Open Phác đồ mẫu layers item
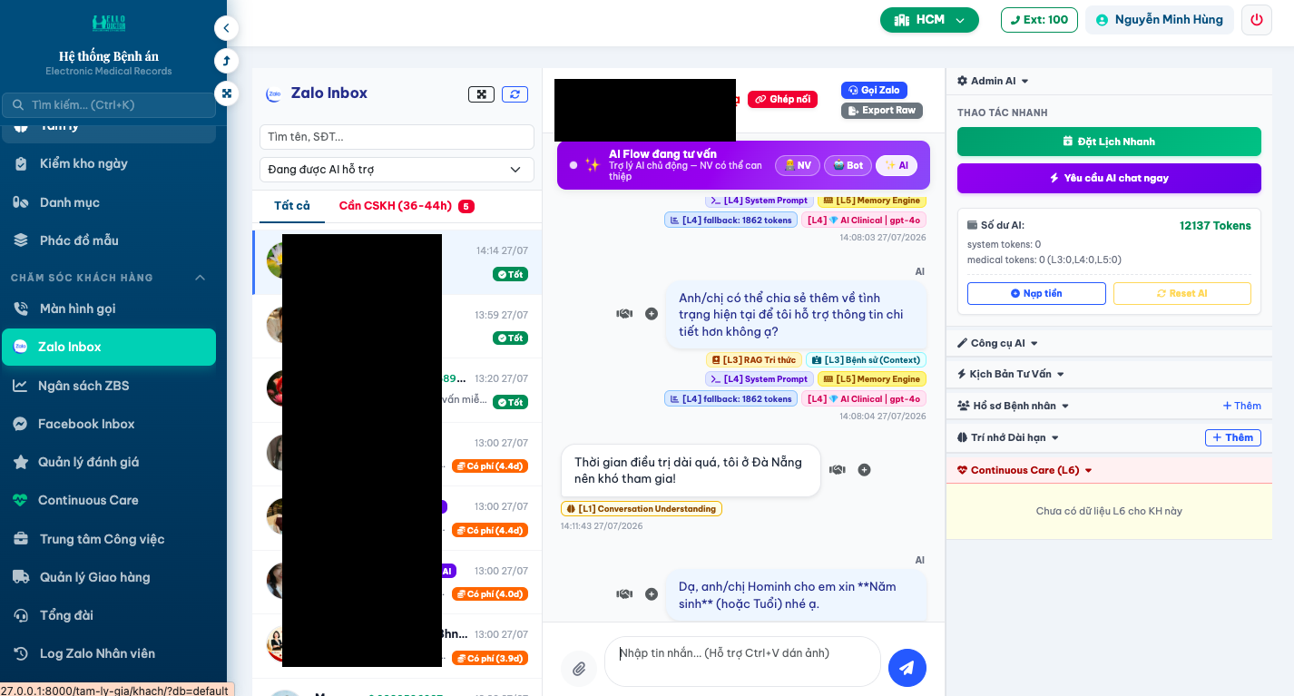This screenshot has width=1294, height=696. pos(109,240)
